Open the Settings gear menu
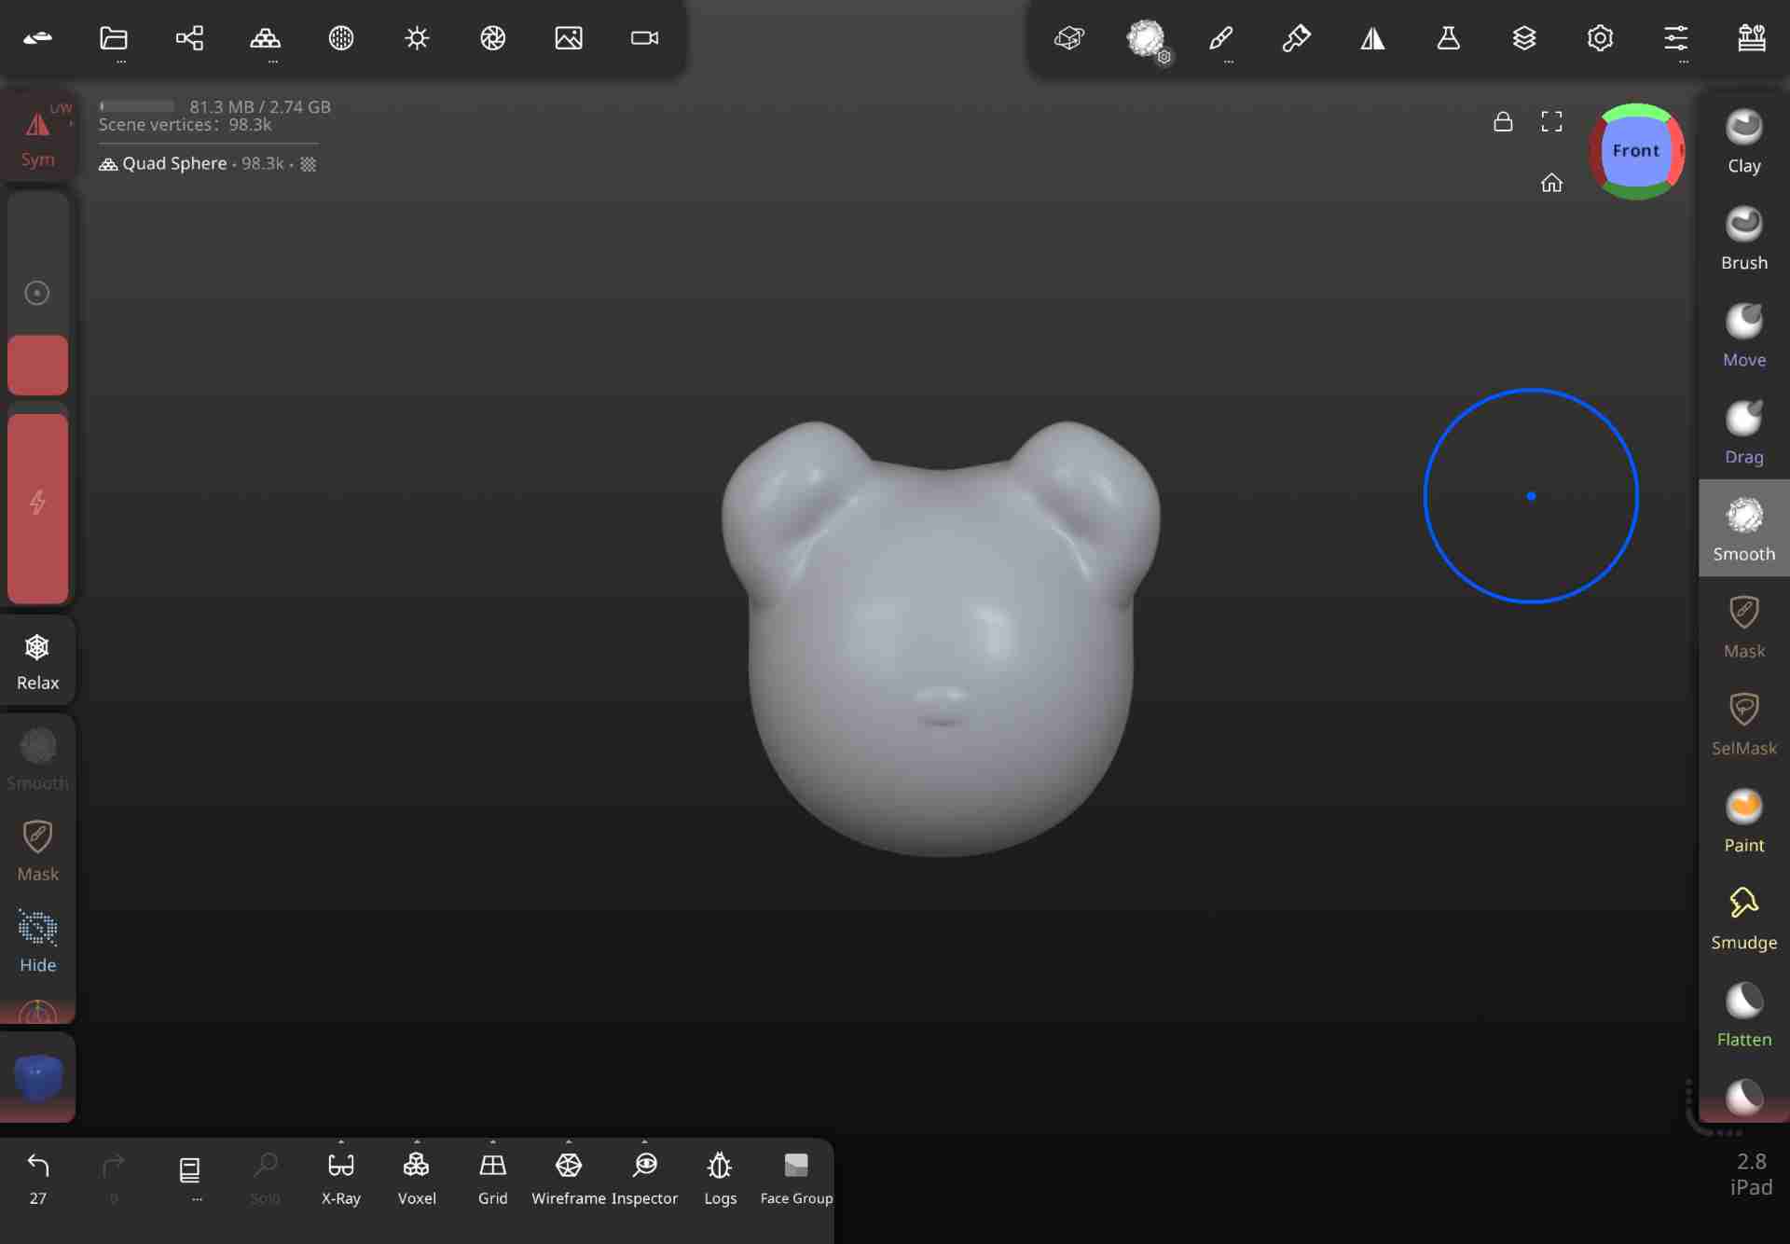 point(1600,38)
